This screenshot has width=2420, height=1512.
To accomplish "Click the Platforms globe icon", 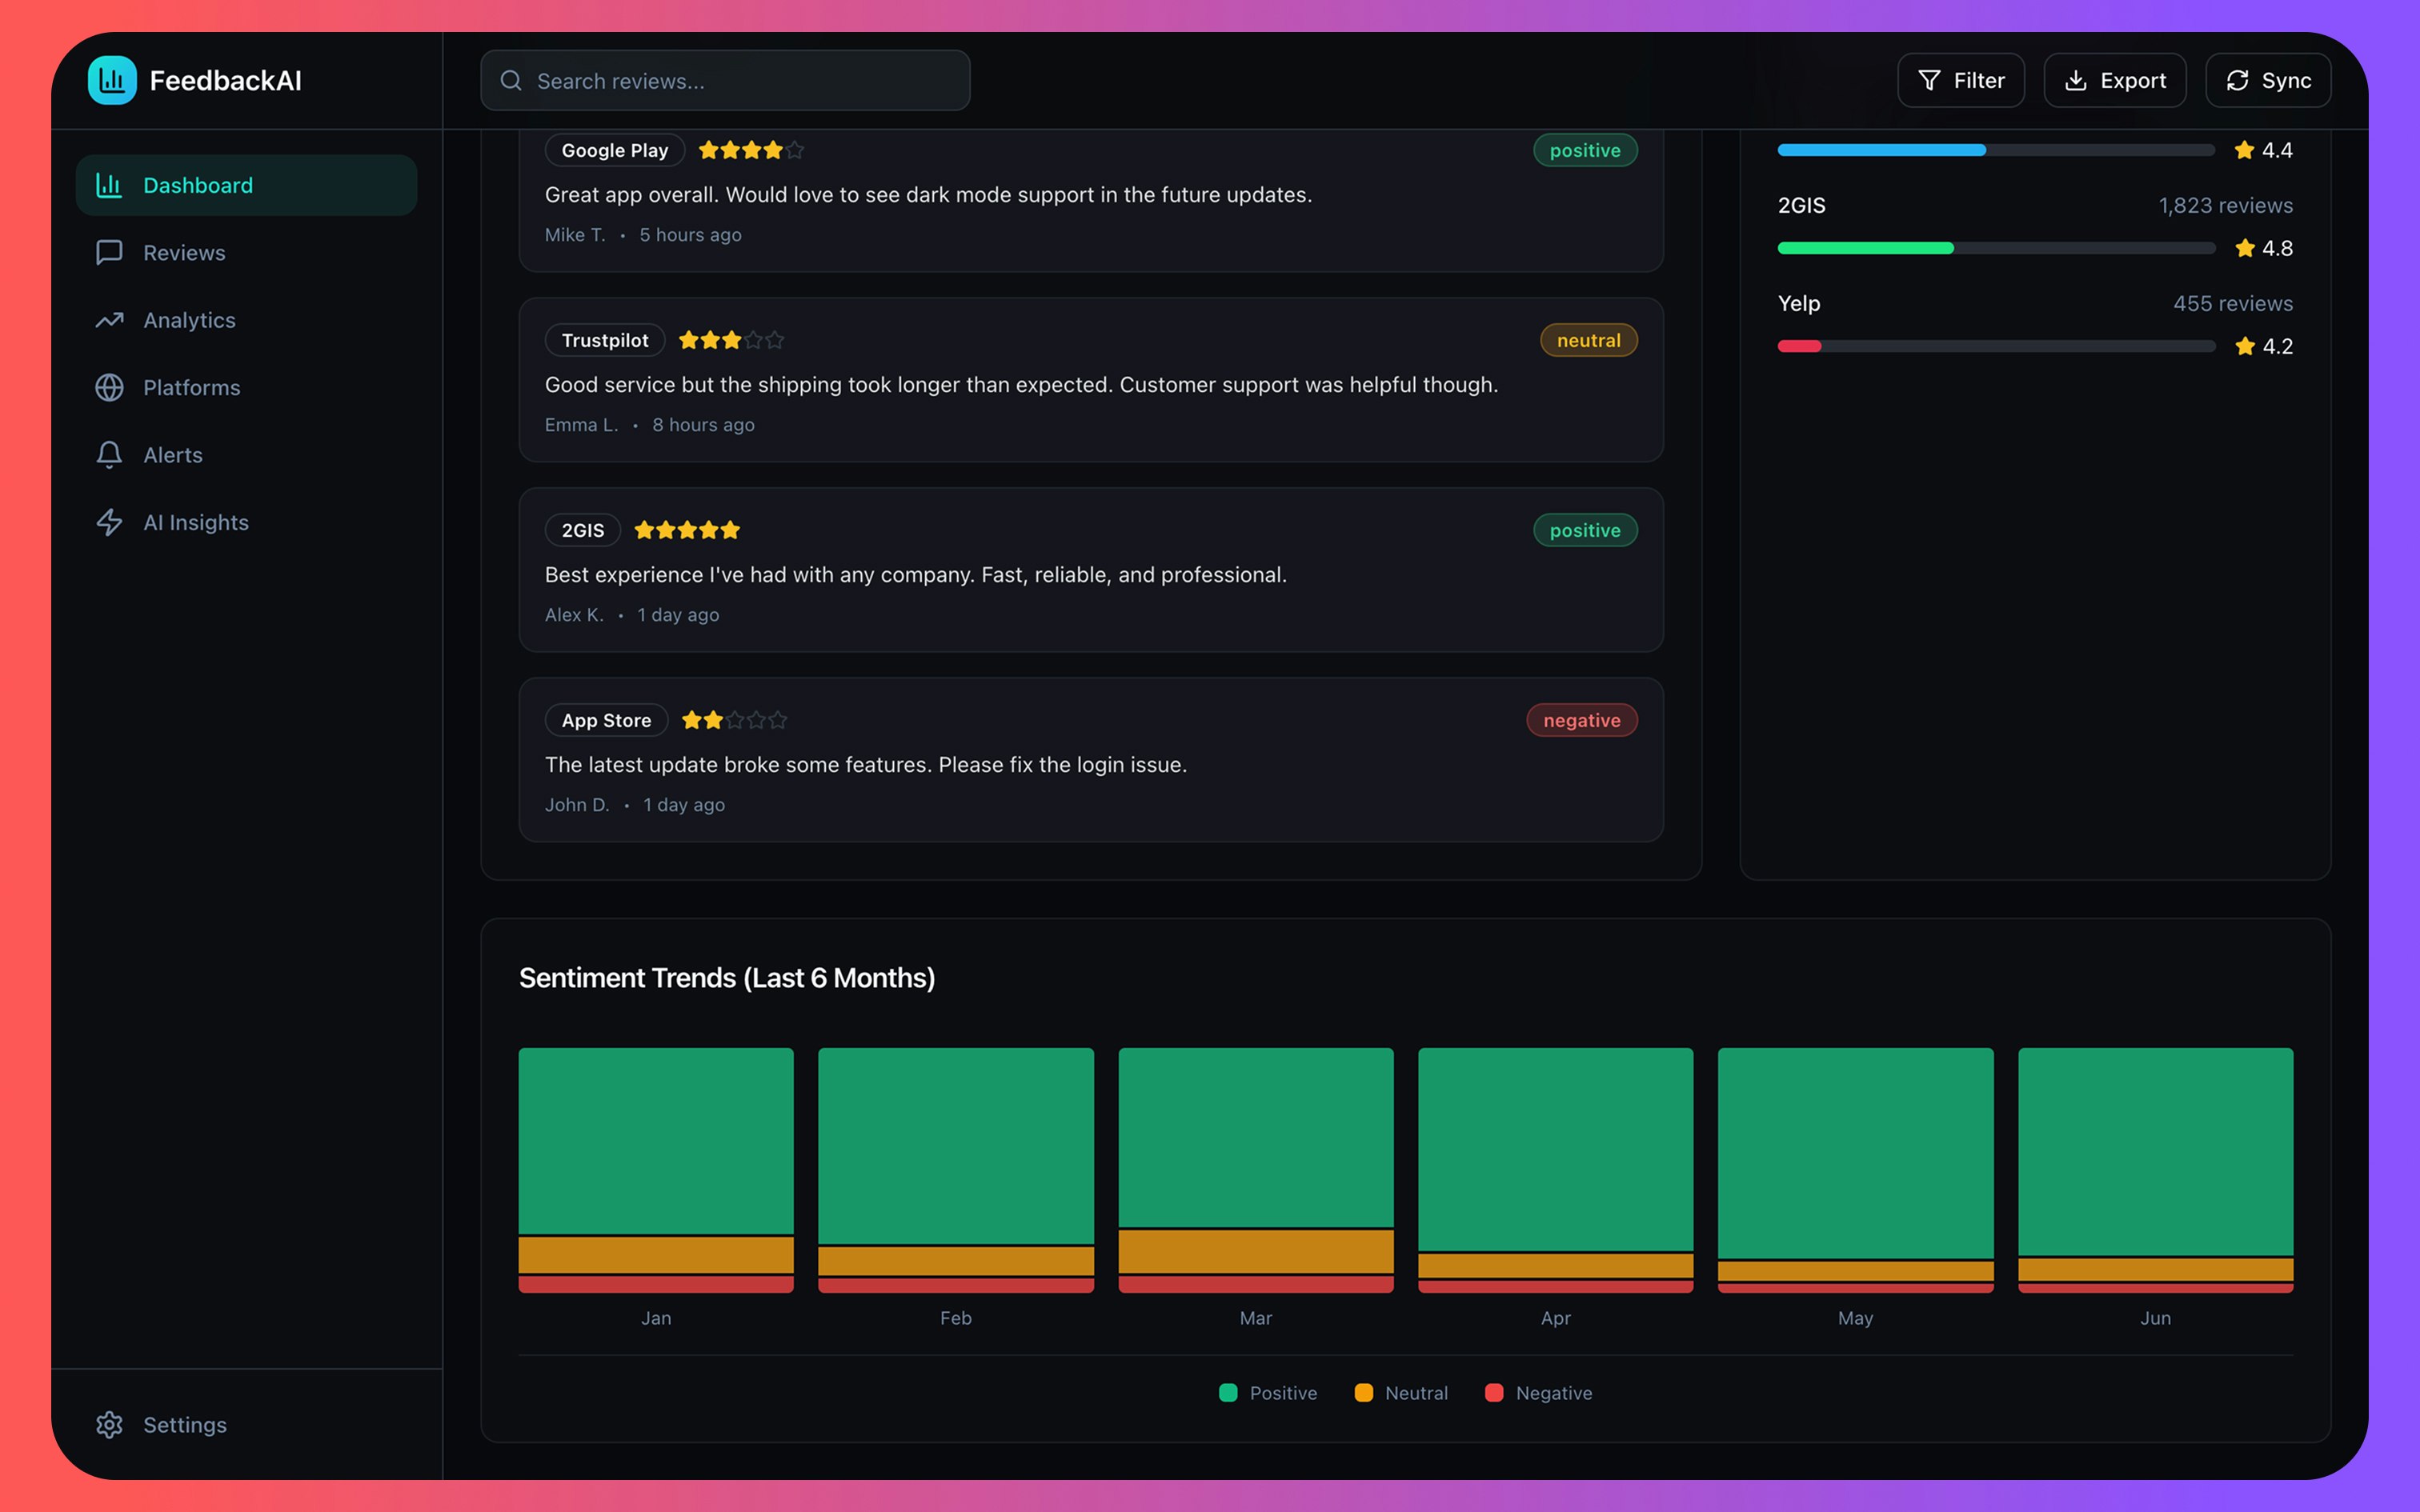I will coord(110,387).
